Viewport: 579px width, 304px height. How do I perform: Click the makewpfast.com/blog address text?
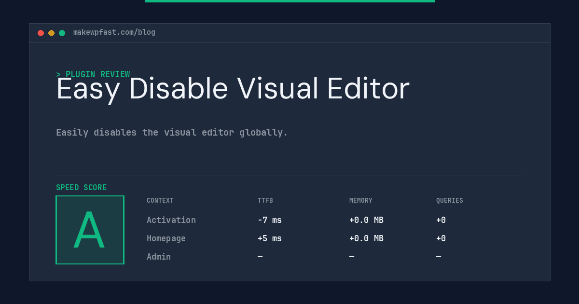(114, 32)
